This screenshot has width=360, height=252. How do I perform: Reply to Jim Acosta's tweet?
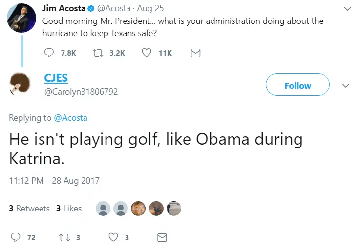(x=50, y=53)
